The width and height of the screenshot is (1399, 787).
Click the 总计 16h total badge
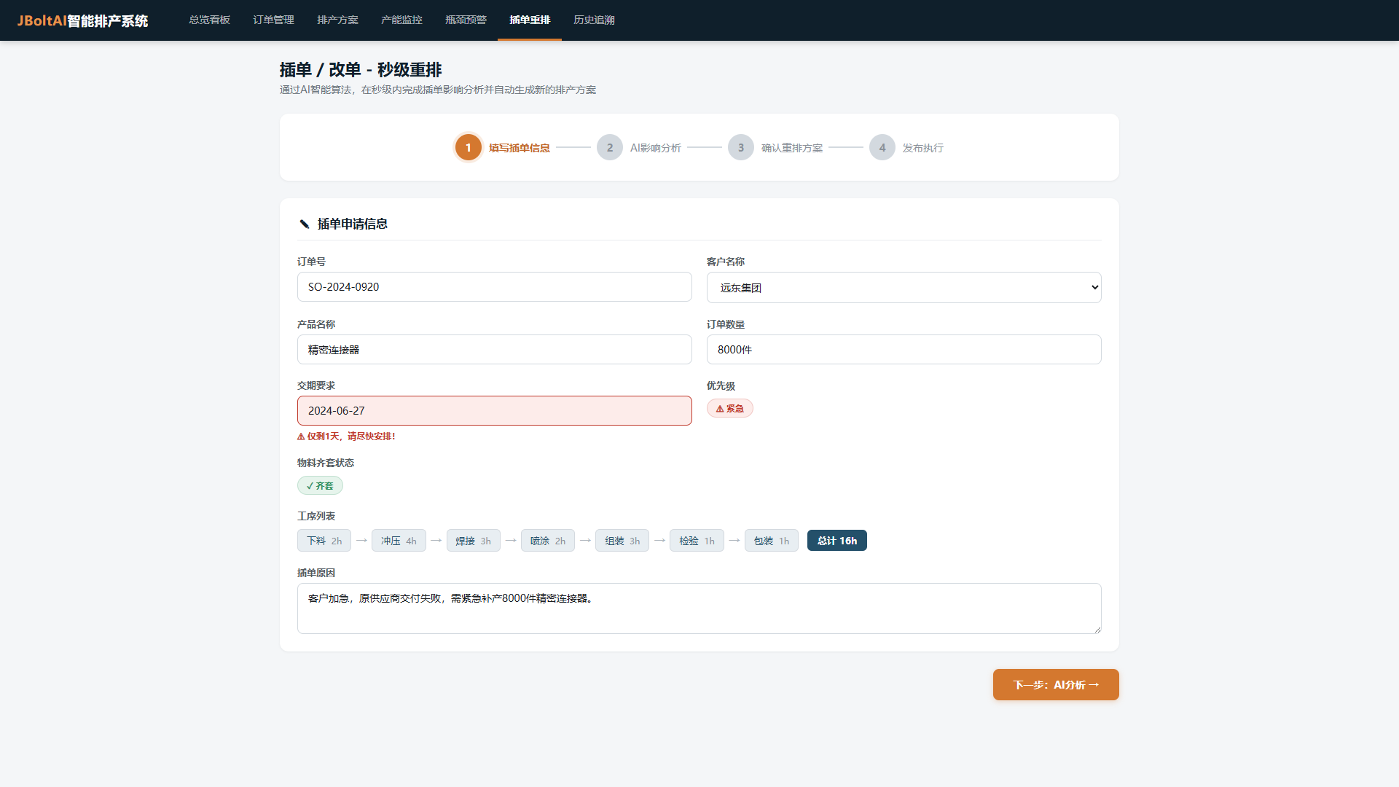(x=837, y=541)
